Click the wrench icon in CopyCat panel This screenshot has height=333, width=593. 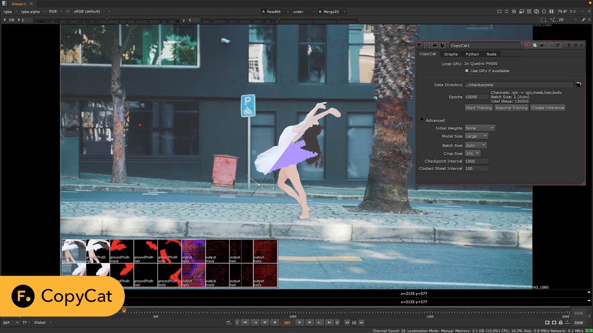[442, 45]
